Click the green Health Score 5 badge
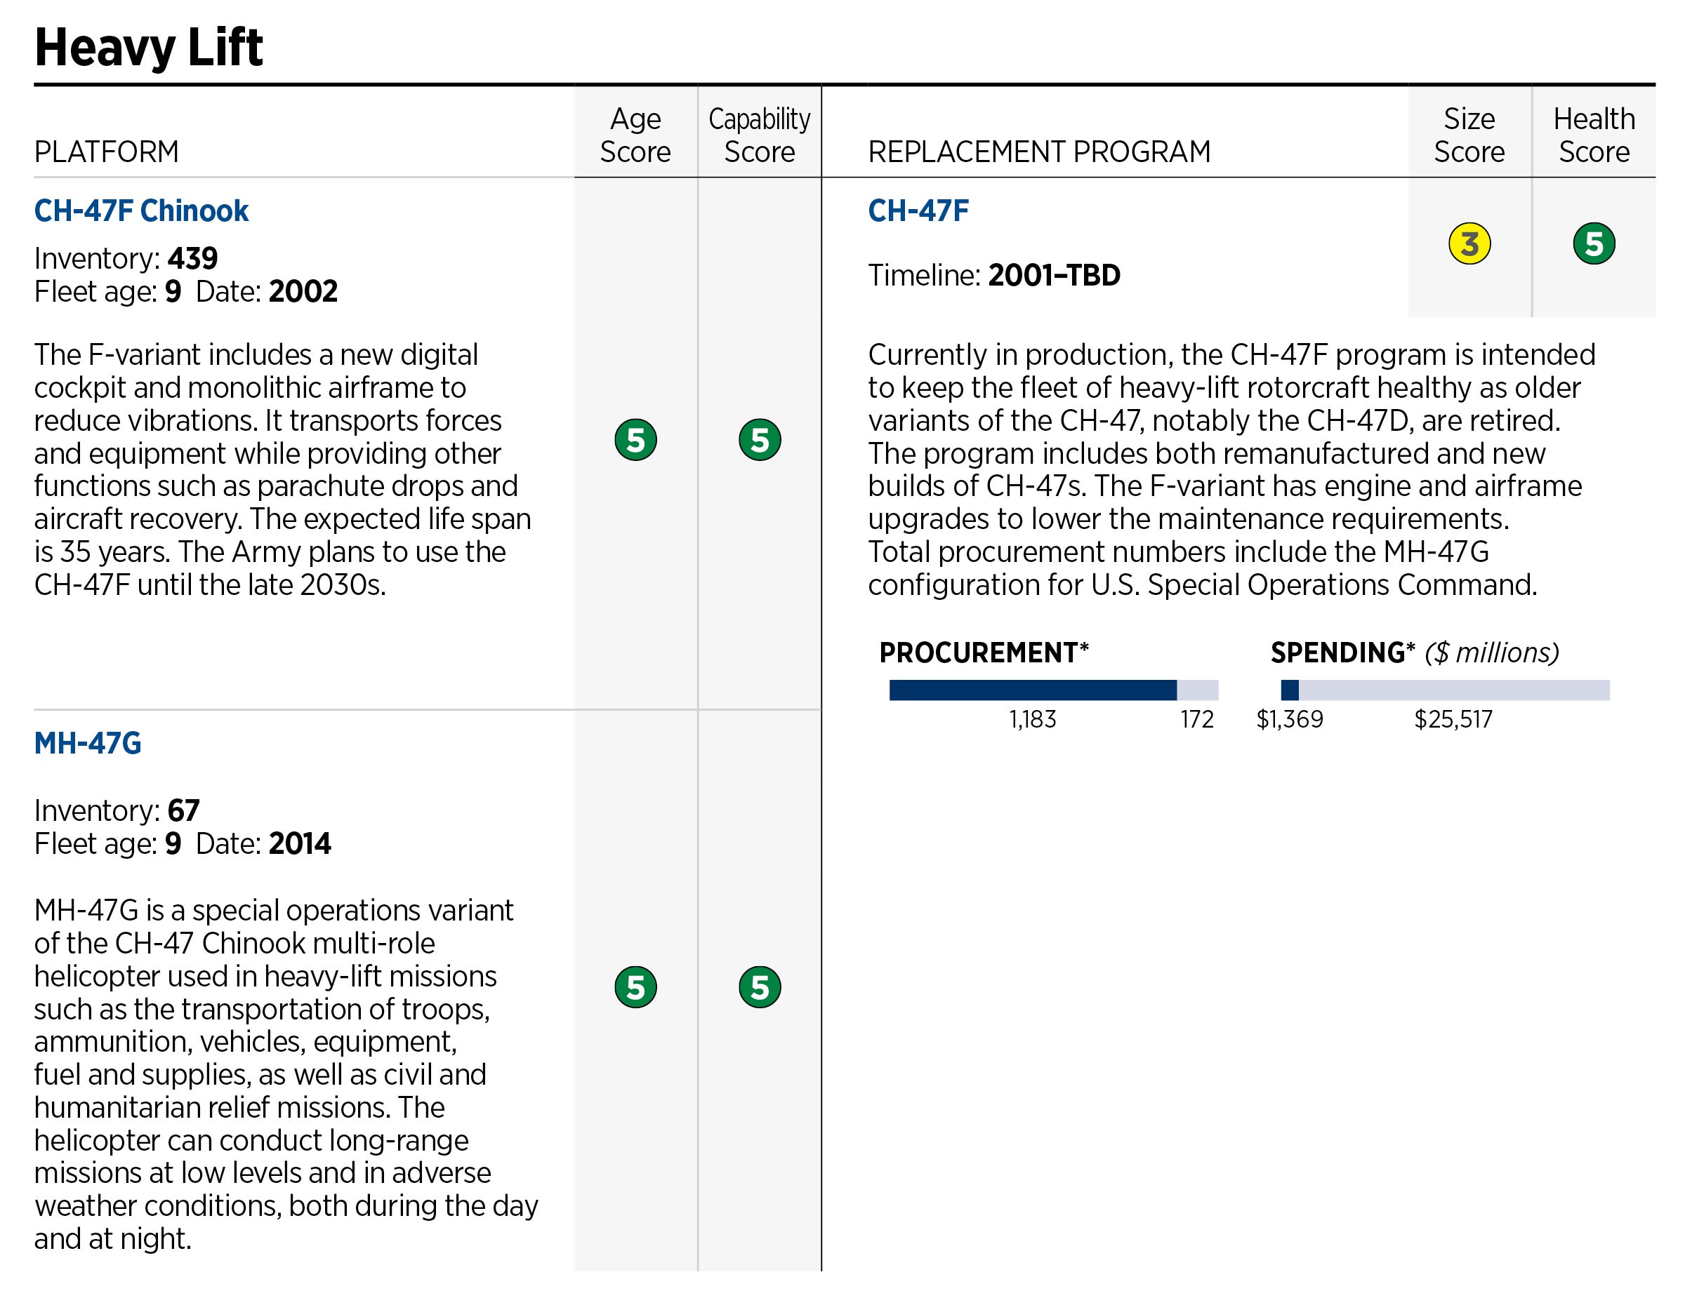The width and height of the screenshot is (1685, 1298). (1593, 243)
